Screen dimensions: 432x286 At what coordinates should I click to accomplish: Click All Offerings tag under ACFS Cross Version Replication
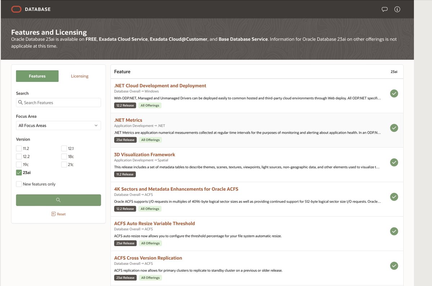point(150,278)
